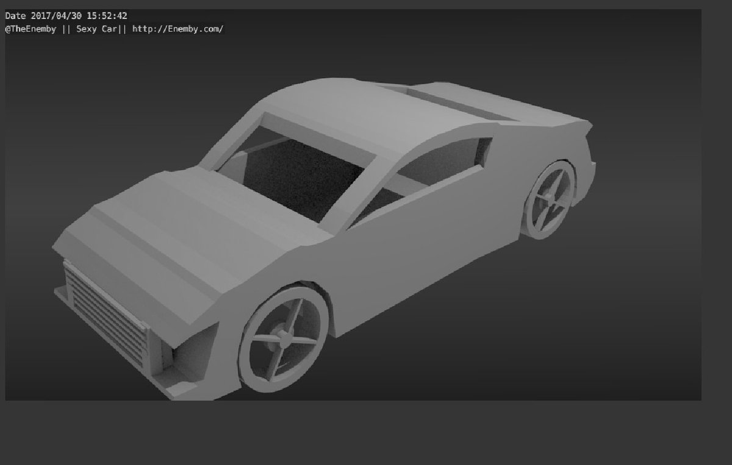Screen dimensions: 732x465
Task: Click the date stamp text "Date 2017/04/30 15:52:42"
Action: (x=66, y=16)
